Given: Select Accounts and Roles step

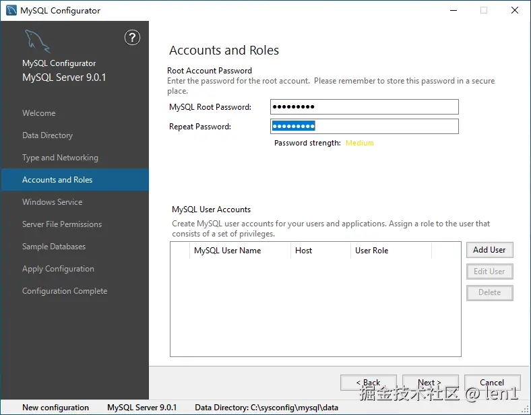Looking at the screenshot, I should click(57, 180).
